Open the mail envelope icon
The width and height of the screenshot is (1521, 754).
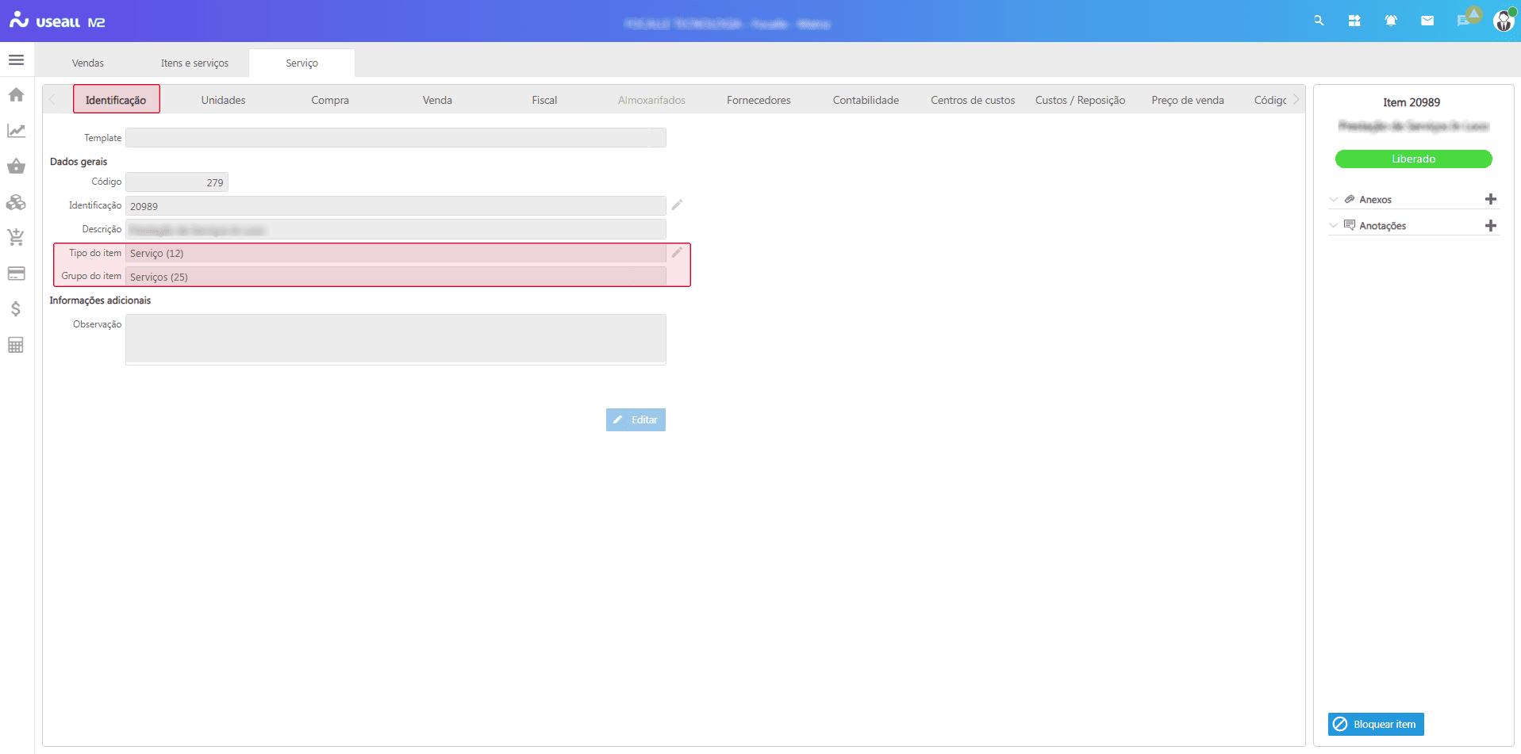click(1427, 21)
